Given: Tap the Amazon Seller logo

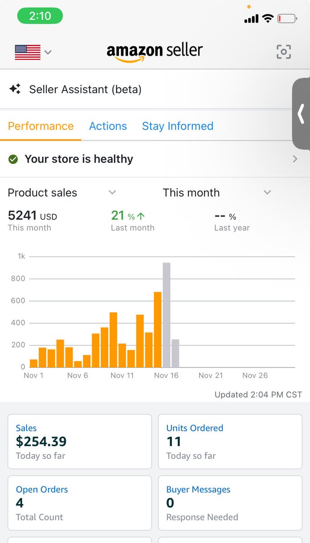Looking at the screenshot, I should (155, 52).
